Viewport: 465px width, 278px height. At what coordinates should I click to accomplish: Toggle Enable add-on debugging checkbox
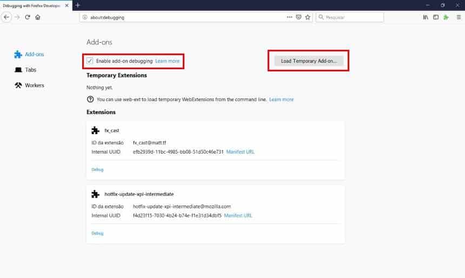[x=90, y=61]
